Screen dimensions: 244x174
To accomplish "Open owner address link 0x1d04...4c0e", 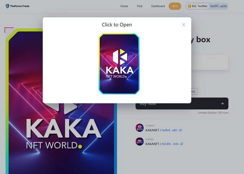I will point(170,144).
